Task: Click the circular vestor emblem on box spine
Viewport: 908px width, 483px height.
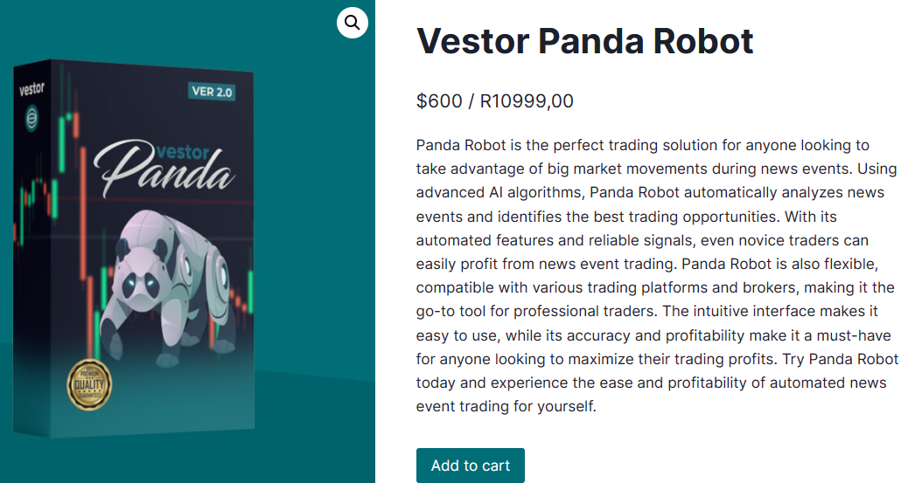Action: (x=31, y=119)
